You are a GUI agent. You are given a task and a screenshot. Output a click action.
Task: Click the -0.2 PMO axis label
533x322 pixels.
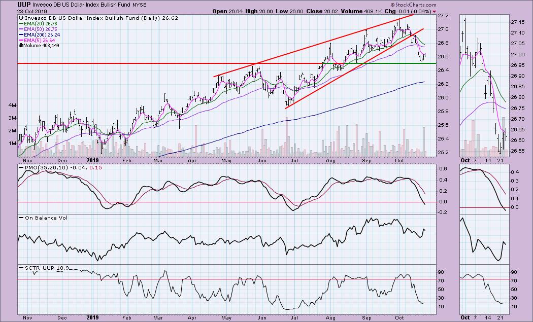[443, 212]
